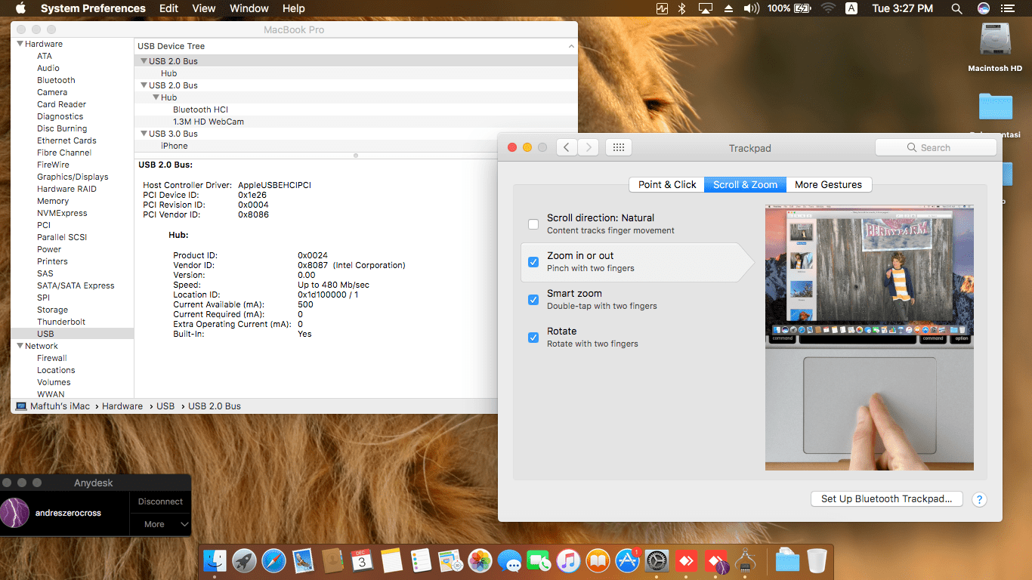Viewport: 1032px width, 580px height.
Task: Select Thunderbolt in Hardware sidebar
Action: pos(61,322)
